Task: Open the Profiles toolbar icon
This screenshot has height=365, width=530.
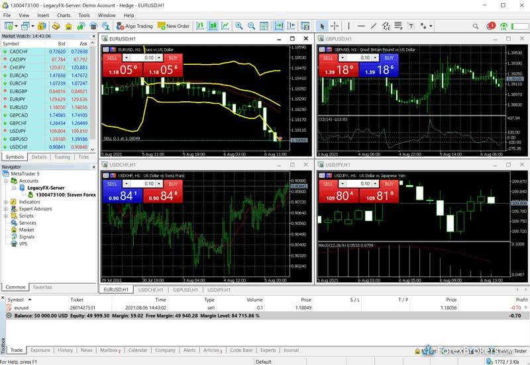Action: [x=25, y=26]
